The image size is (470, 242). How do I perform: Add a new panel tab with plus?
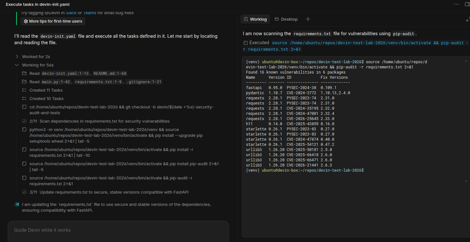click(x=308, y=19)
